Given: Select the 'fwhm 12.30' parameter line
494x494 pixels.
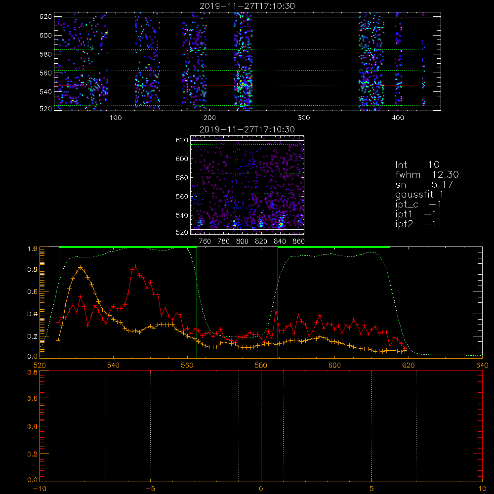Looking at the screenshot, I should click(427, 174).
